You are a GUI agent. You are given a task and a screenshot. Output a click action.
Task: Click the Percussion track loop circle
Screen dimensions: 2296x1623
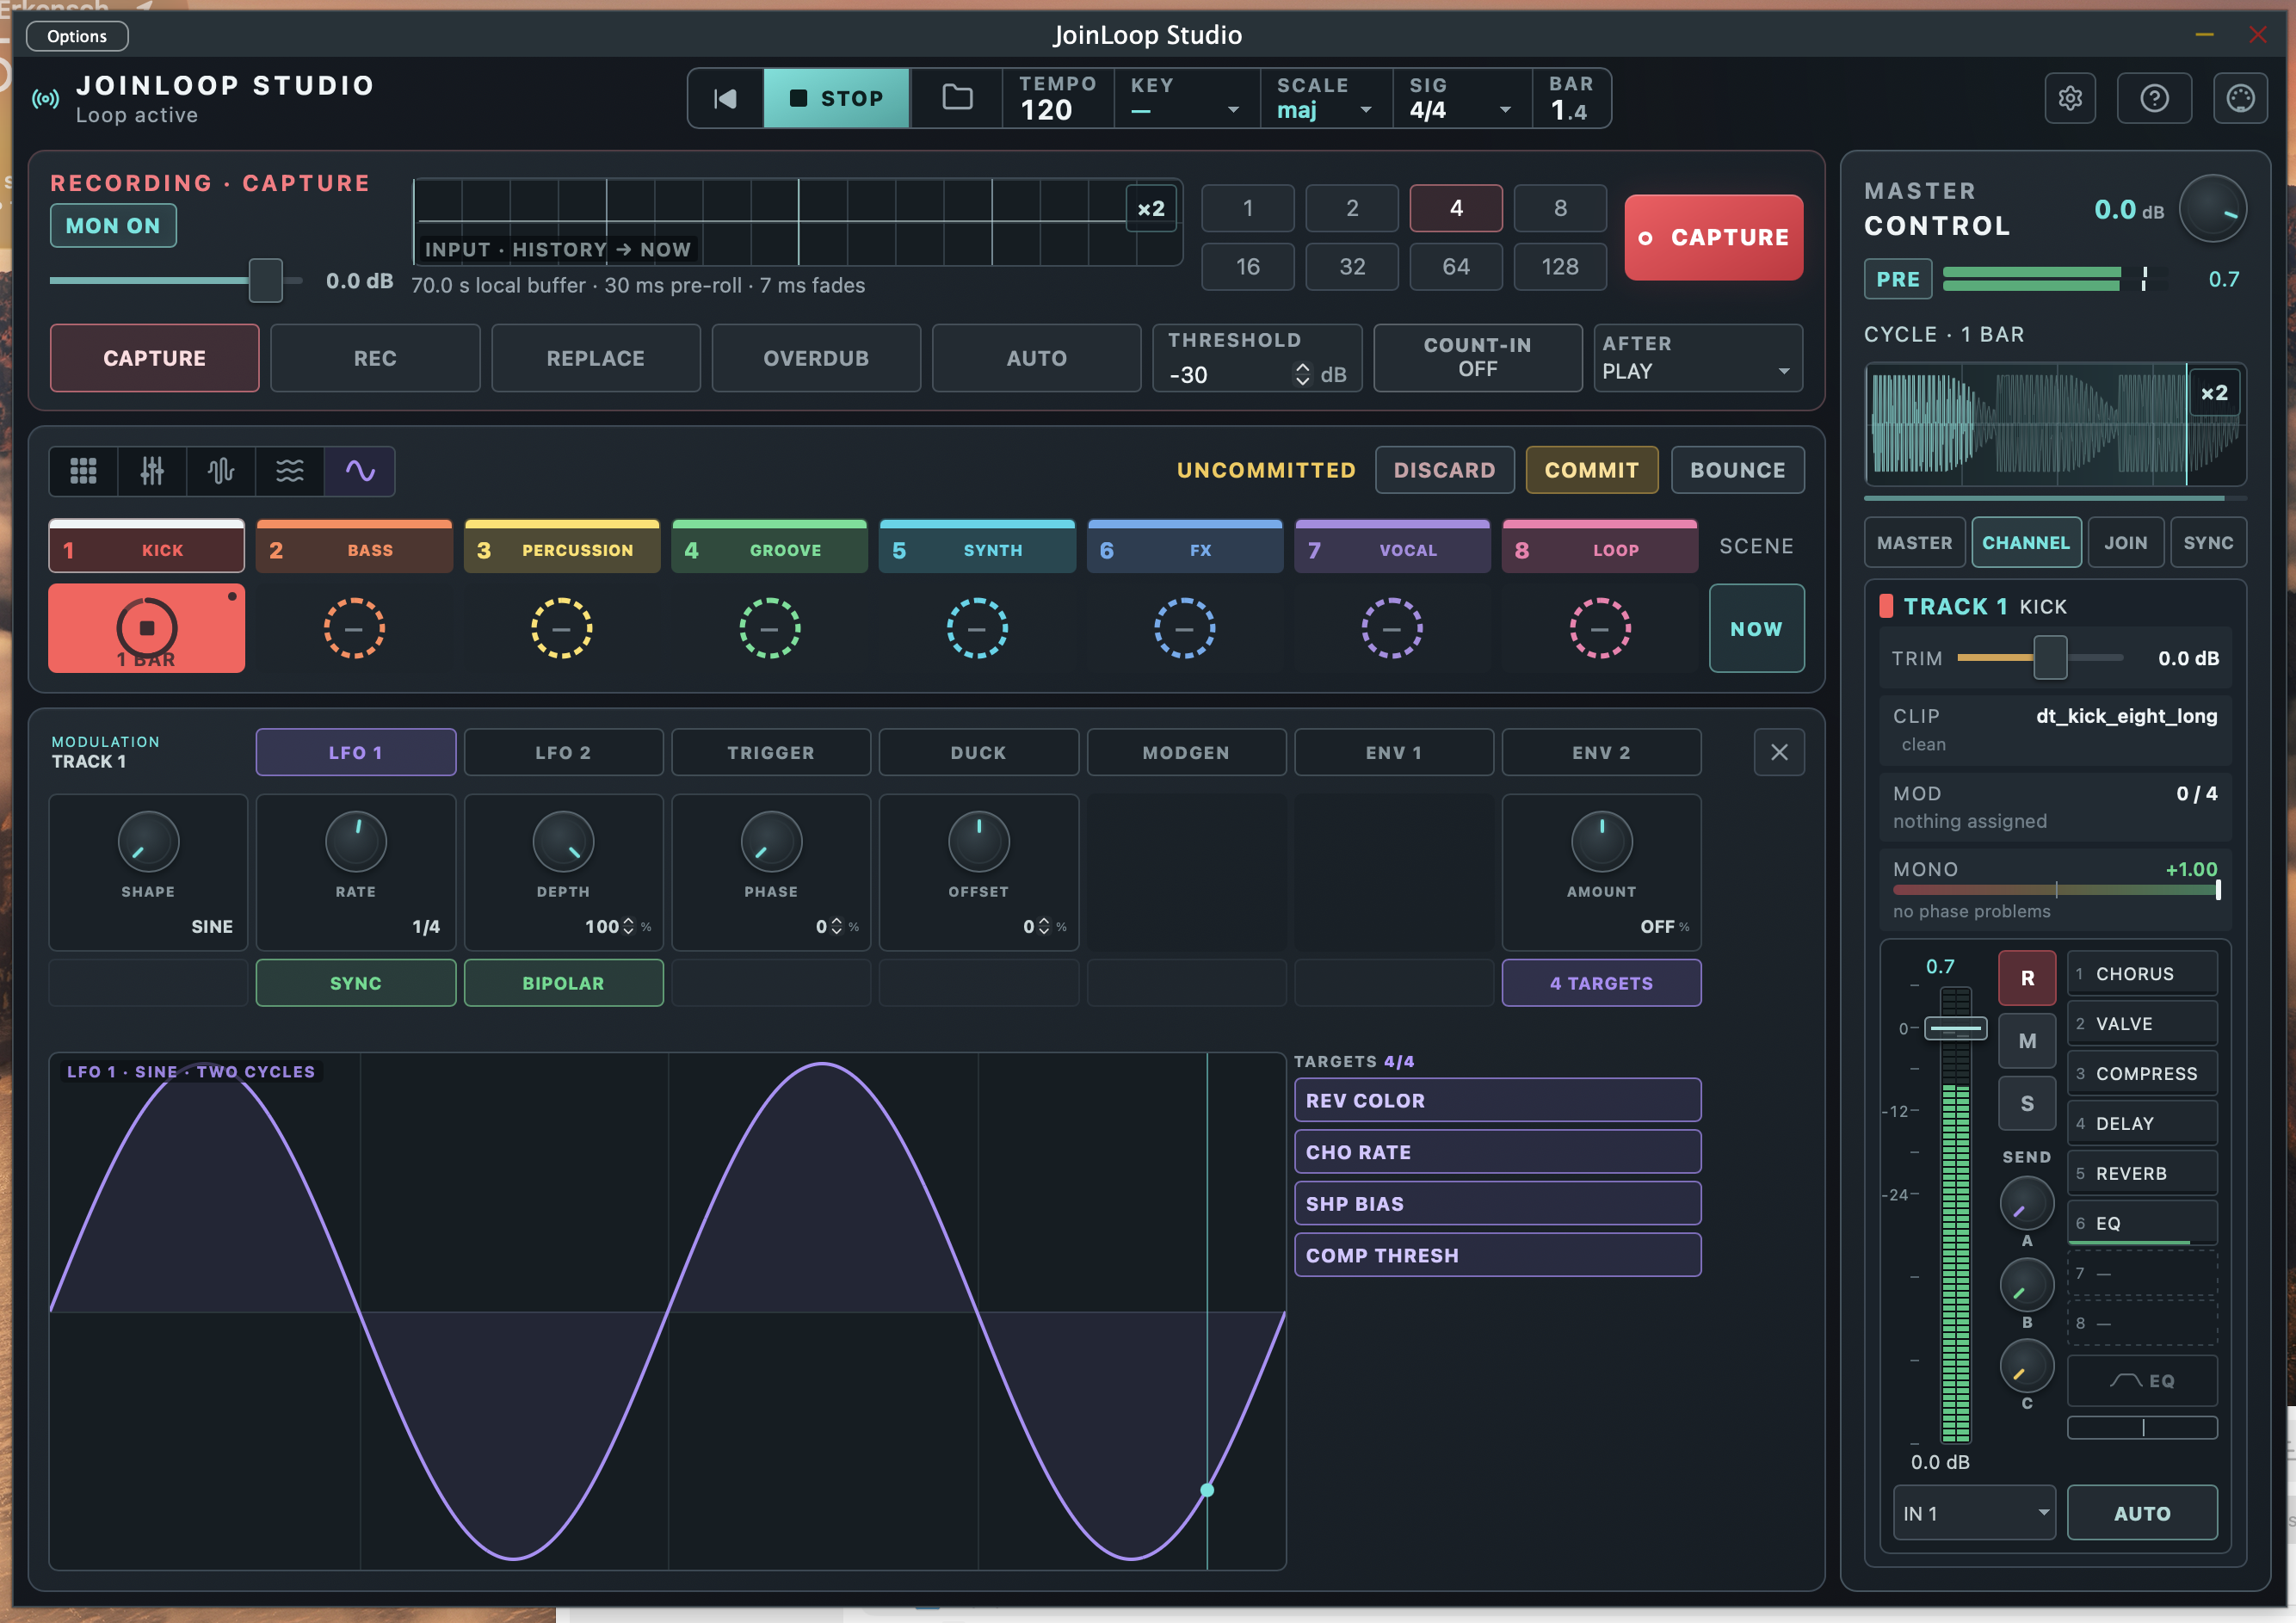(x=561, y=628)
